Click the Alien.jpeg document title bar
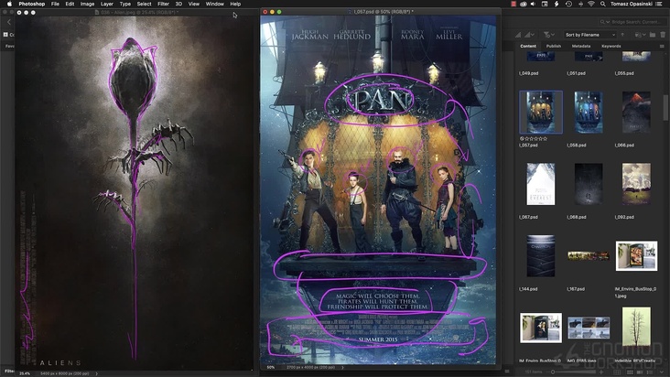 pos(135,13)
